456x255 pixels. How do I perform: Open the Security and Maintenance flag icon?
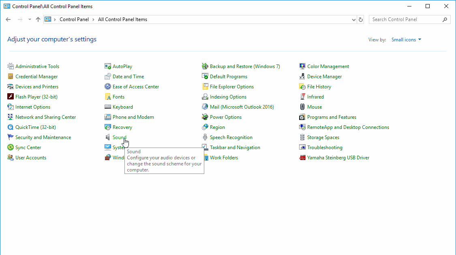pos(11,137)
